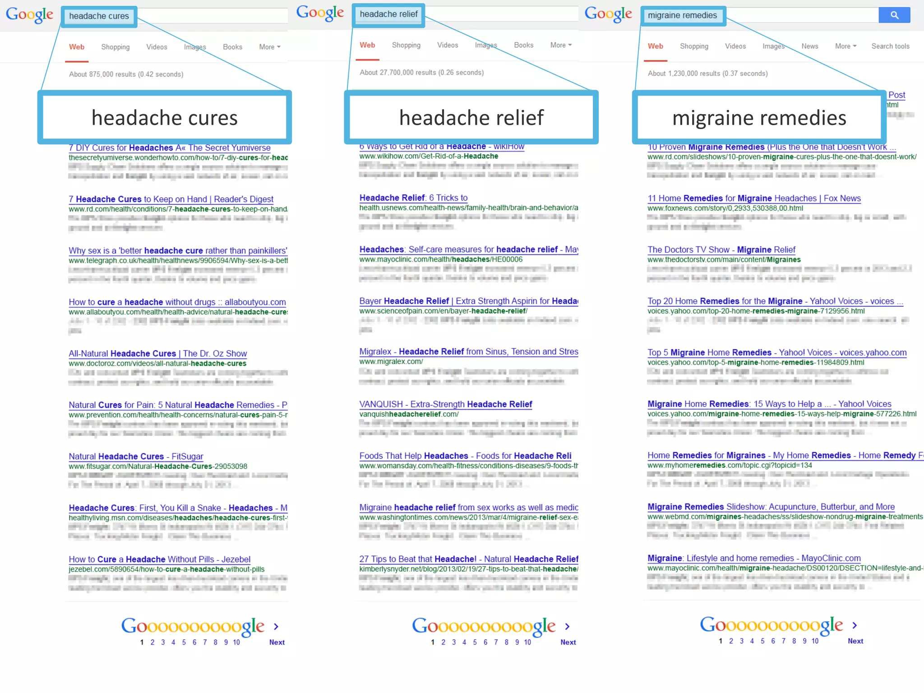Select Videos tab in migraine remedies panel
Viewport: 924px width, 693px height.
point(735,46)
